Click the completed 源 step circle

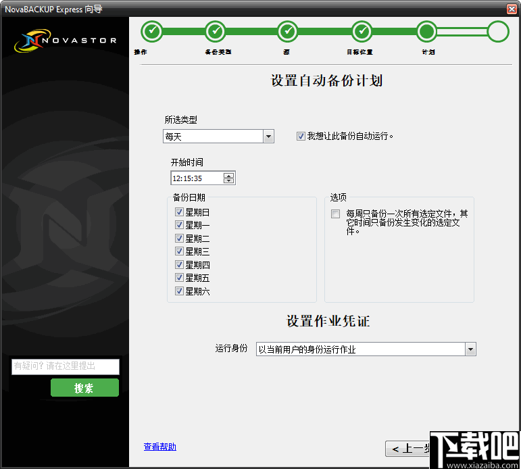point(288,31)
